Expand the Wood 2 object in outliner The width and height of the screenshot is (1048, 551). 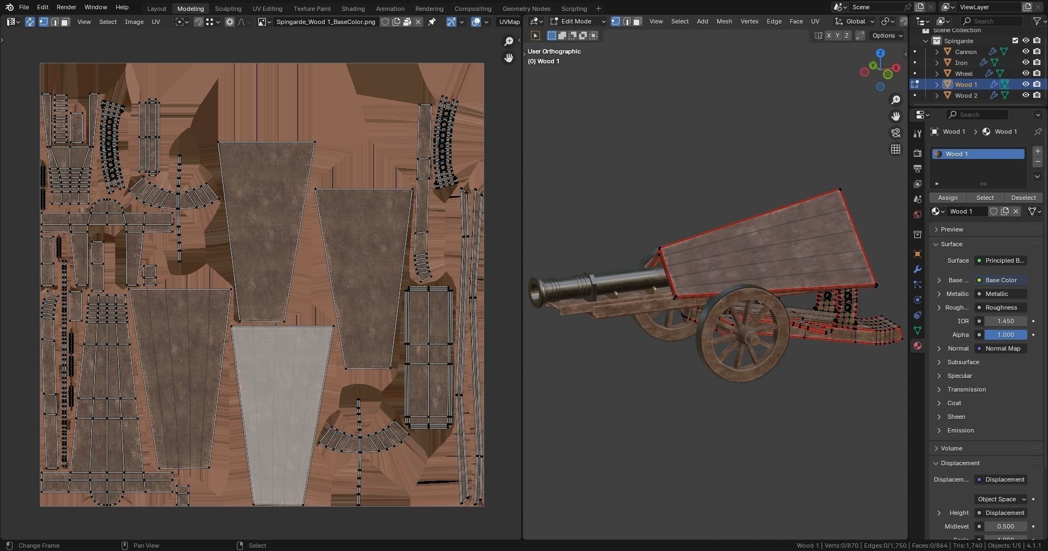[937, 96]
